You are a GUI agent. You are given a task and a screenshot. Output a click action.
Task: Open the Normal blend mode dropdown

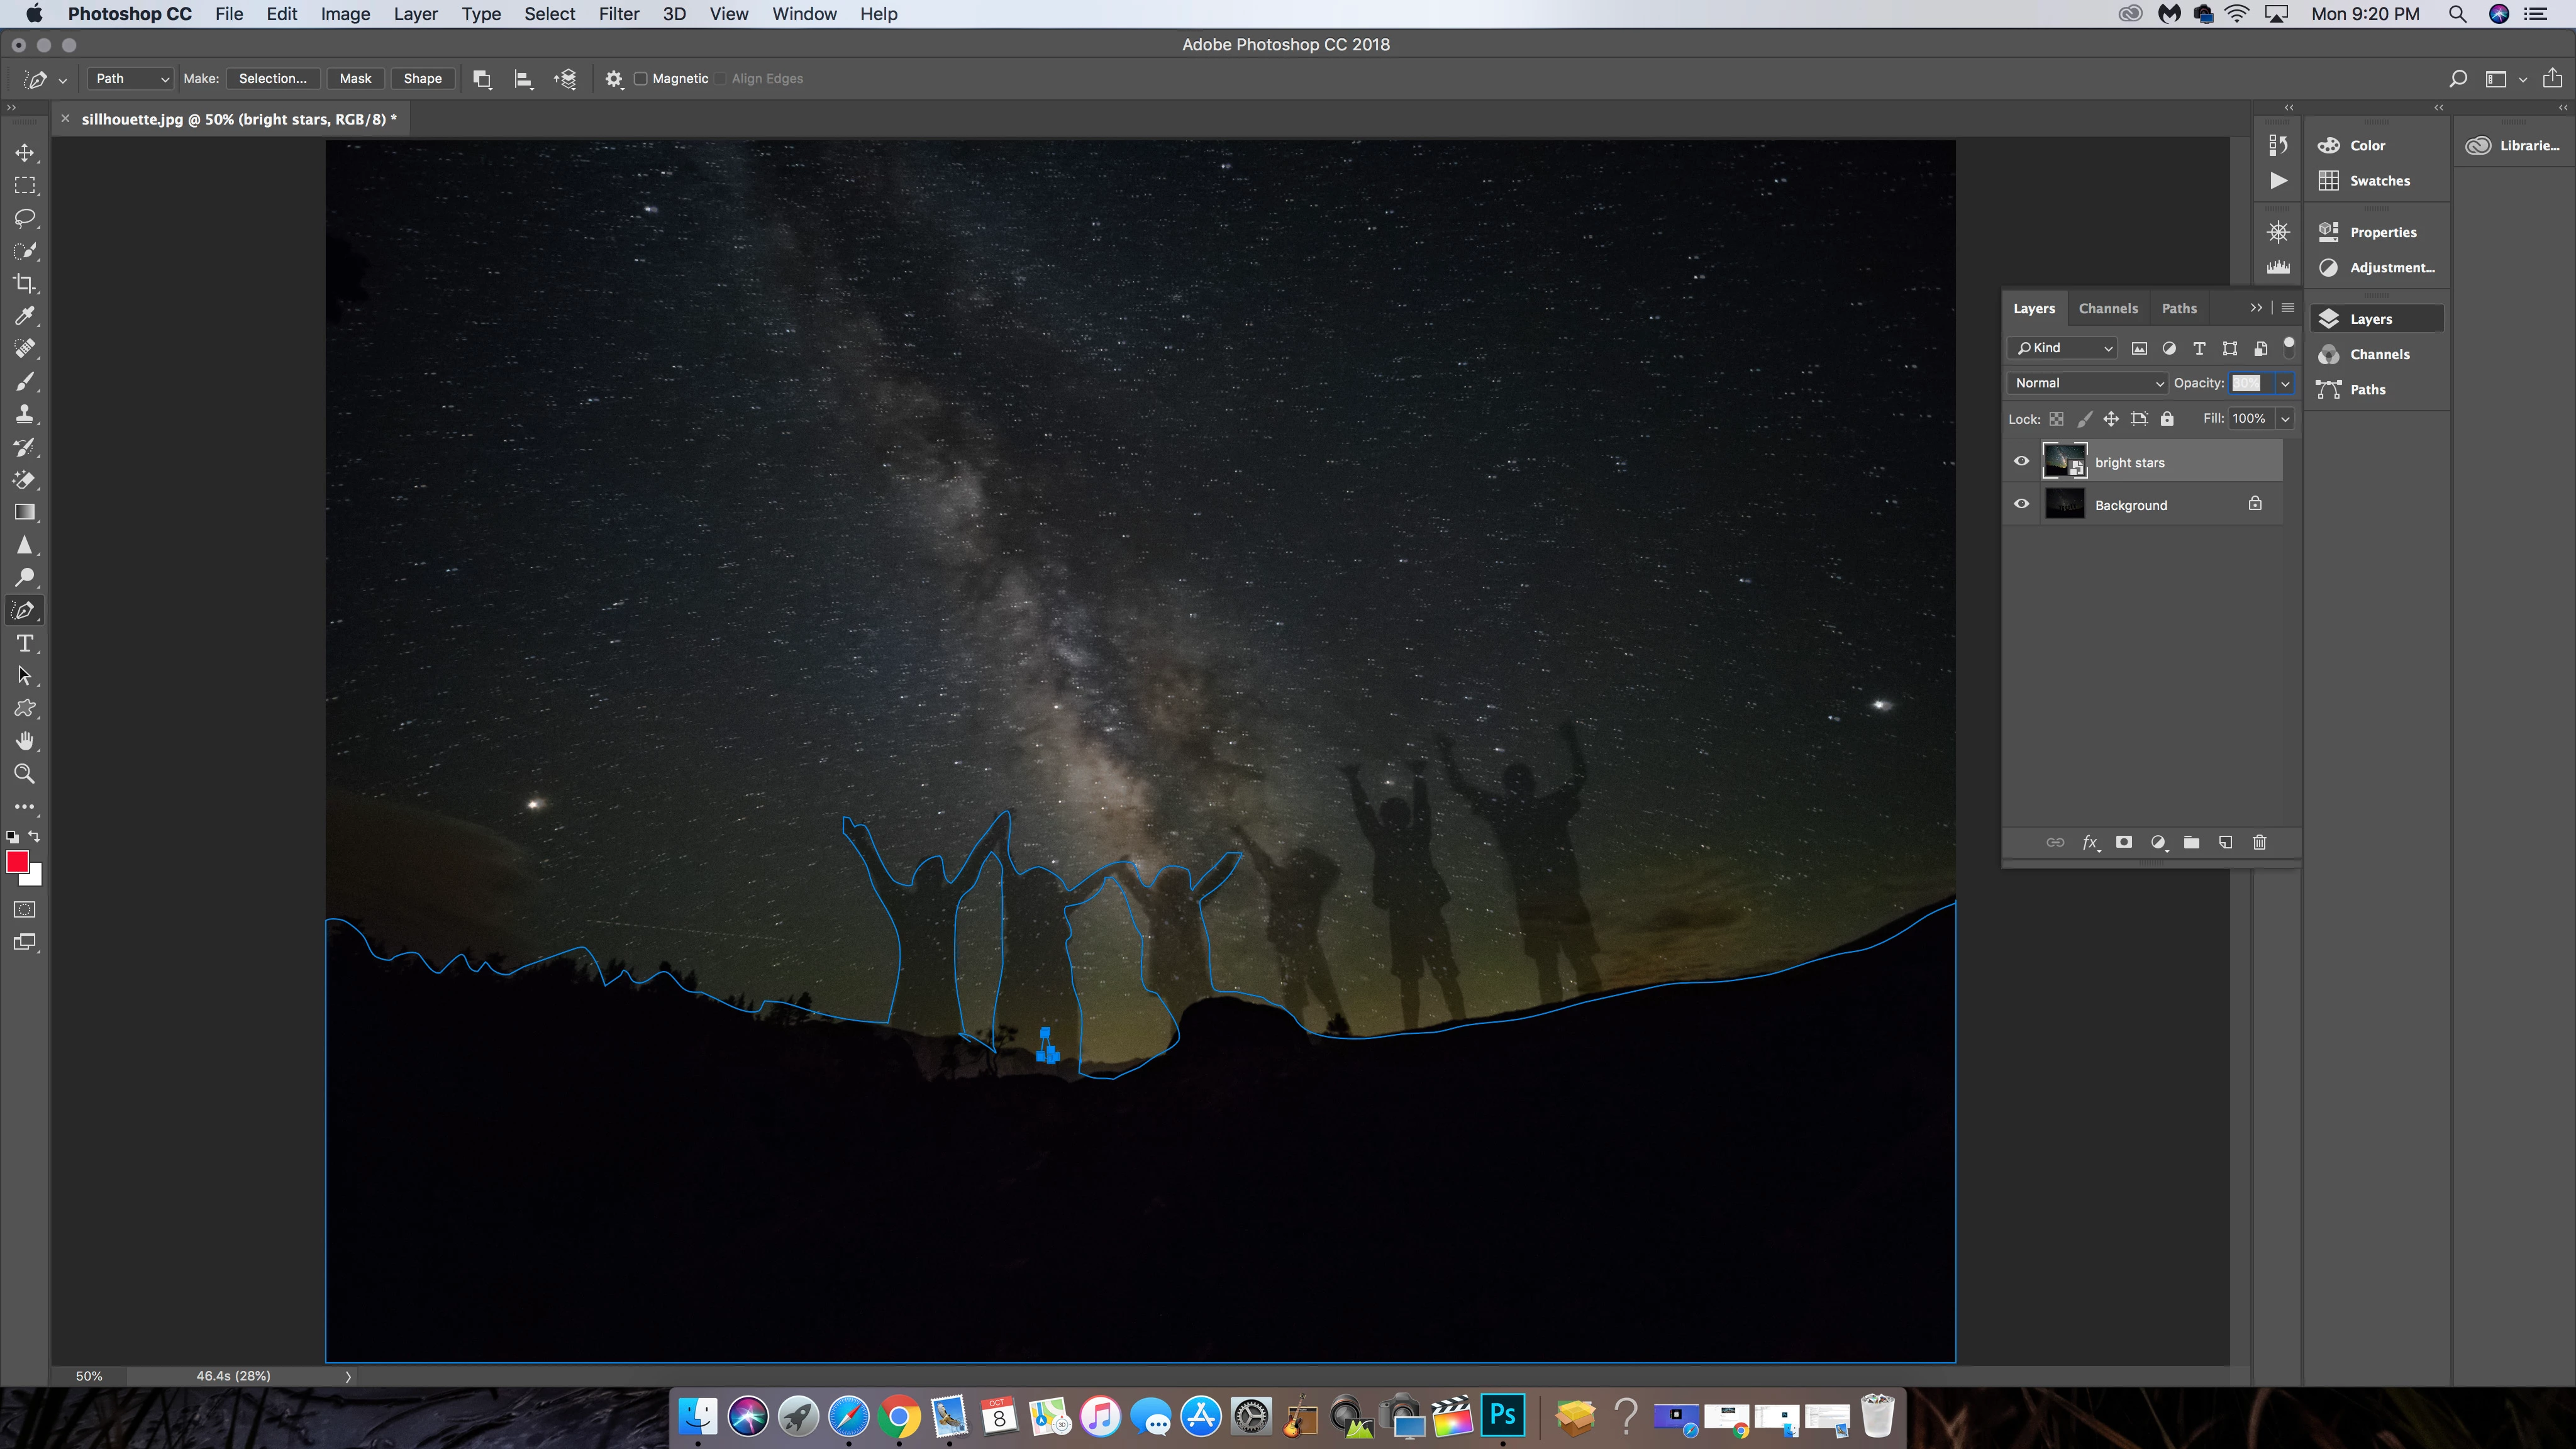point(2088,383)
